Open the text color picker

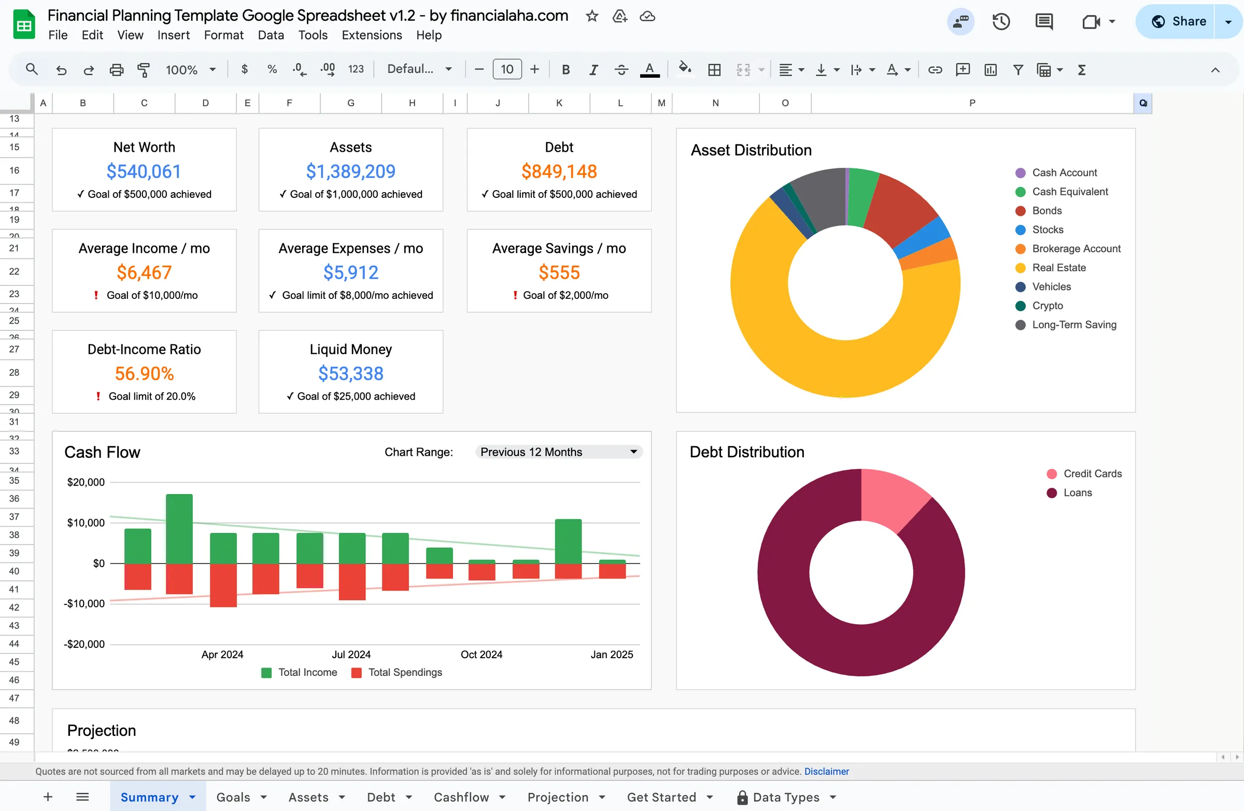pos(649,69)
